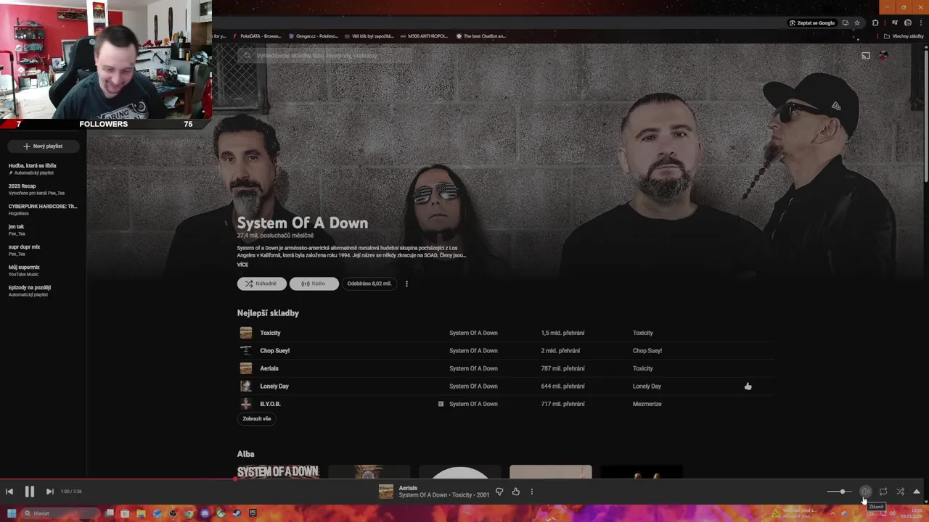The image size is (929, 522).
Task: Open The best ChatBot bookmark
Action: 481,36
